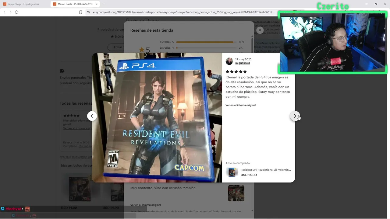
Task: Click the Reseñas de esta tienda heading
Action: pos(152,30)
